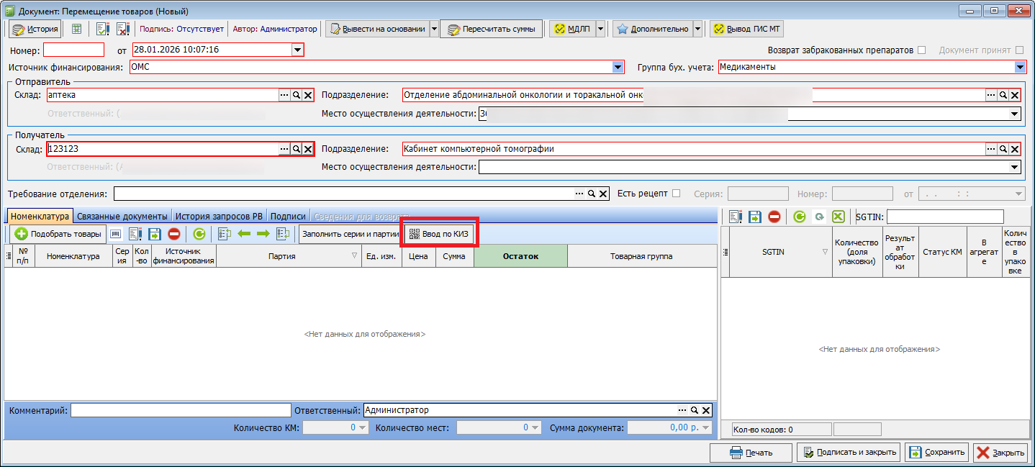Tick the Есть рецепт checkbox
The image size is (1035, 467).
(x=676, y=194)
